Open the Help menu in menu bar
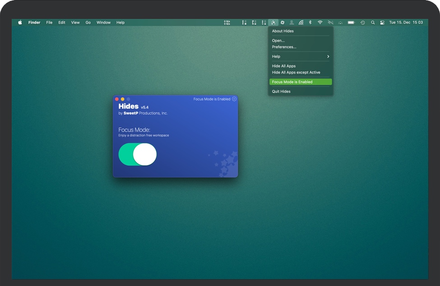The height and width of the screenshot is (286, 440). (120, 23)
